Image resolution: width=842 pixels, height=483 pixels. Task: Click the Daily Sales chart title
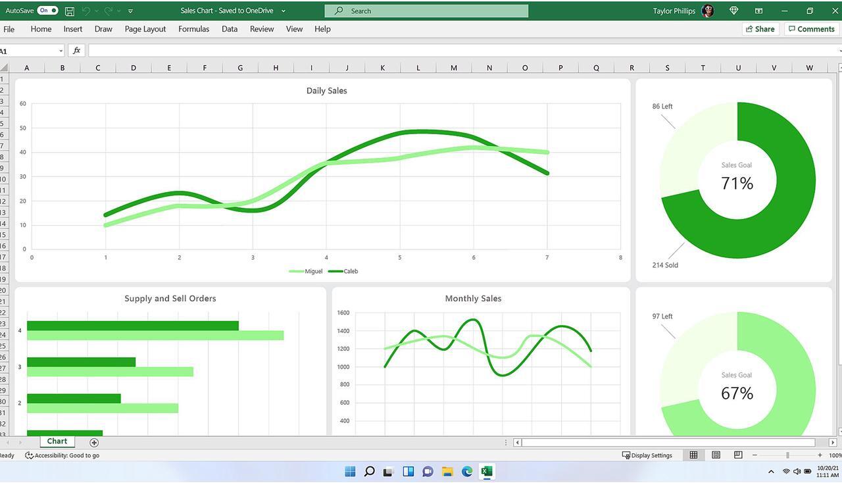(x=326, y=91)
